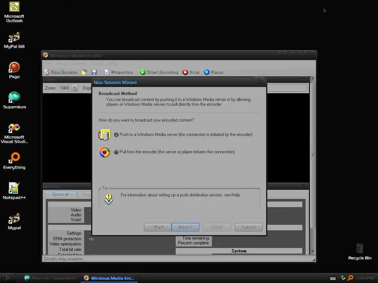
Task: Click the Total bit rate label
Action: pos(71,249)
